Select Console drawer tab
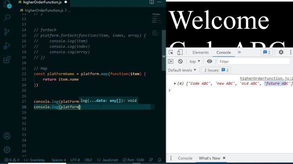The image size is (293, 164). point(185,158)
